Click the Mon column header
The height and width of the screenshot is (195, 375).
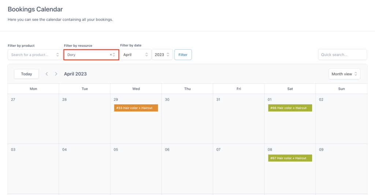click(33, 89)
